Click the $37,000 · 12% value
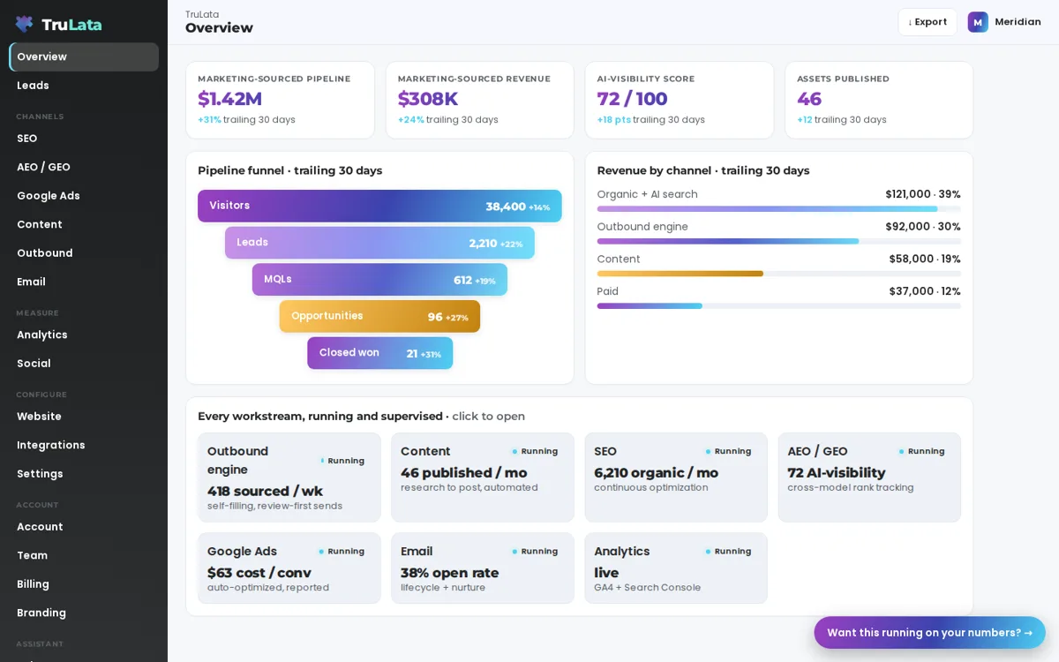Image resolution: width=1059 pixels, height=662 pixels. (x=925, y=291)
